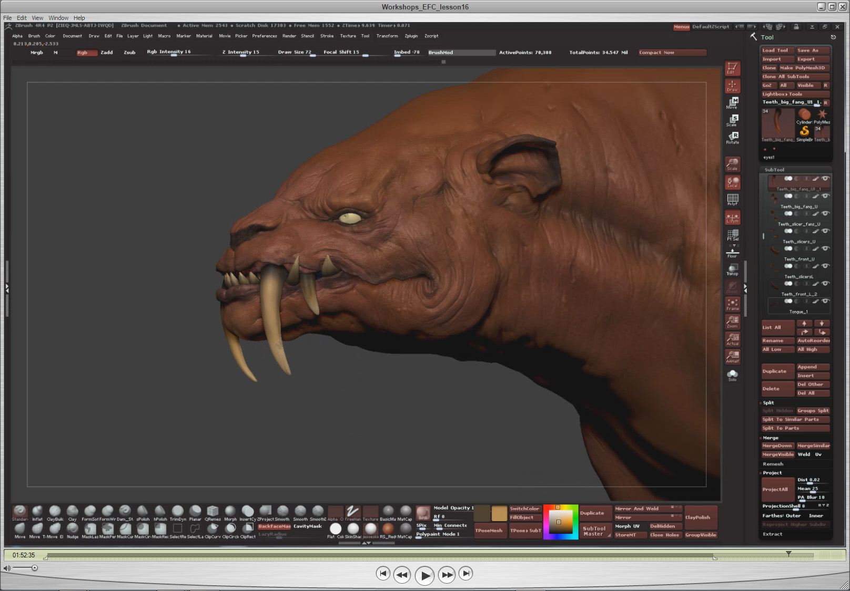Screen dimensions: 850x591
Task: Switch to Move transform mode
Action: [x=732, y=102]
